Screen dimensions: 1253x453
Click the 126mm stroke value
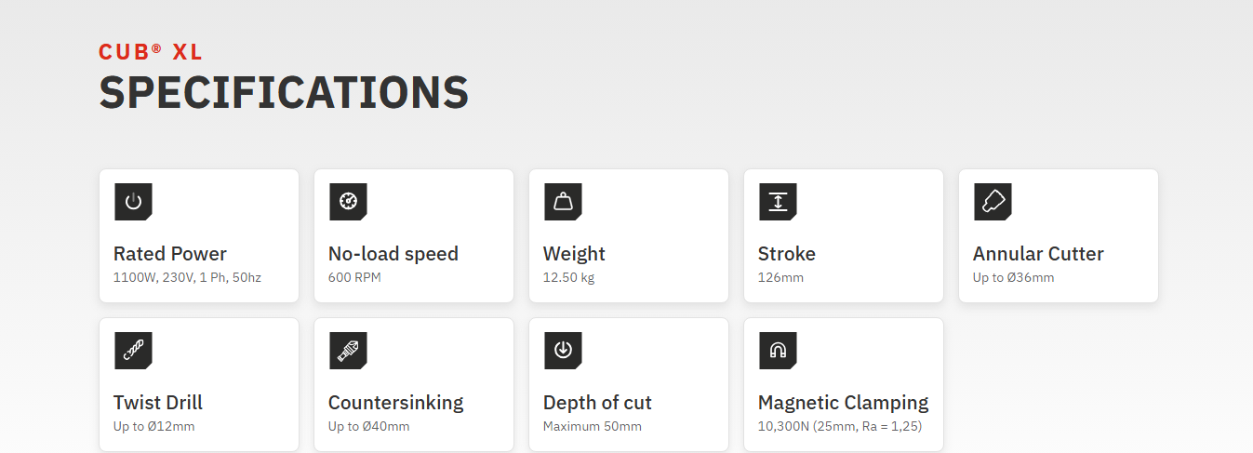(780, 277)
